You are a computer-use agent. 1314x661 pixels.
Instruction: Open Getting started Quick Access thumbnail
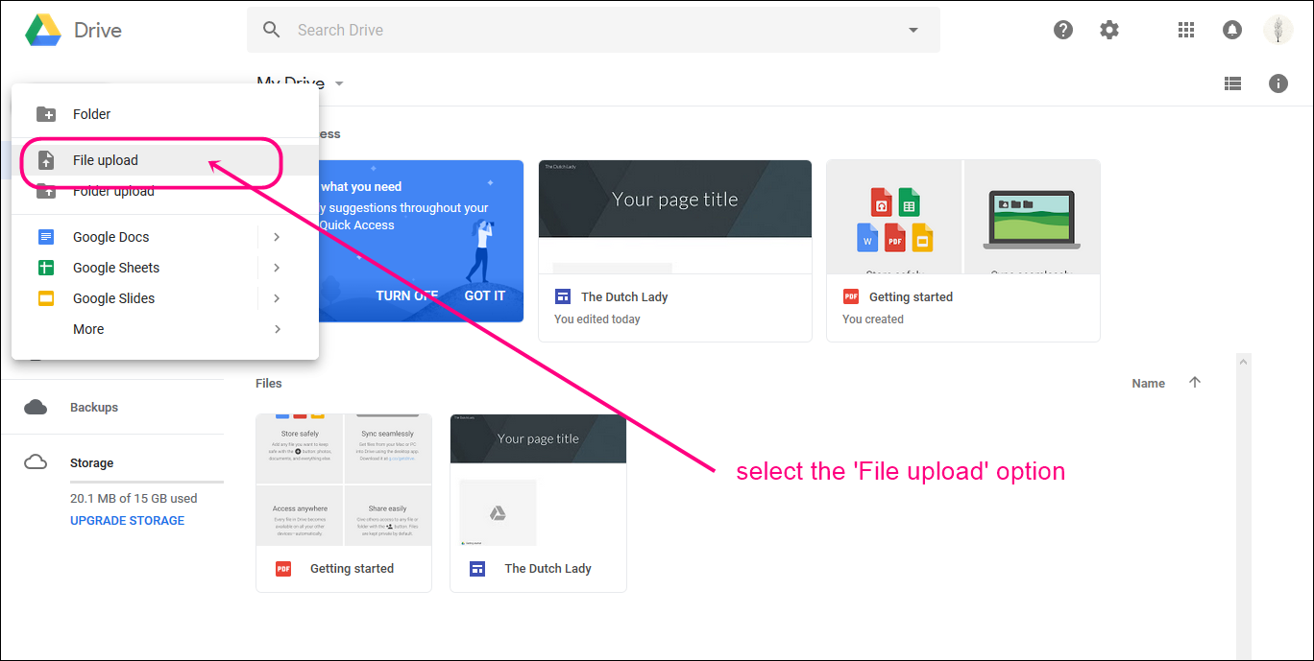click(963, 217)
